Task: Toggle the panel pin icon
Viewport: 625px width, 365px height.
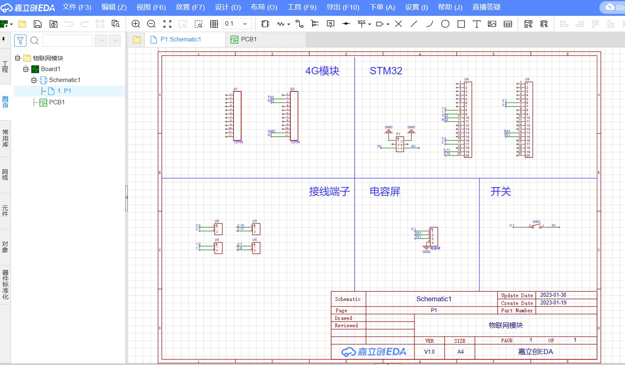Action: click(x=4, y=39)
